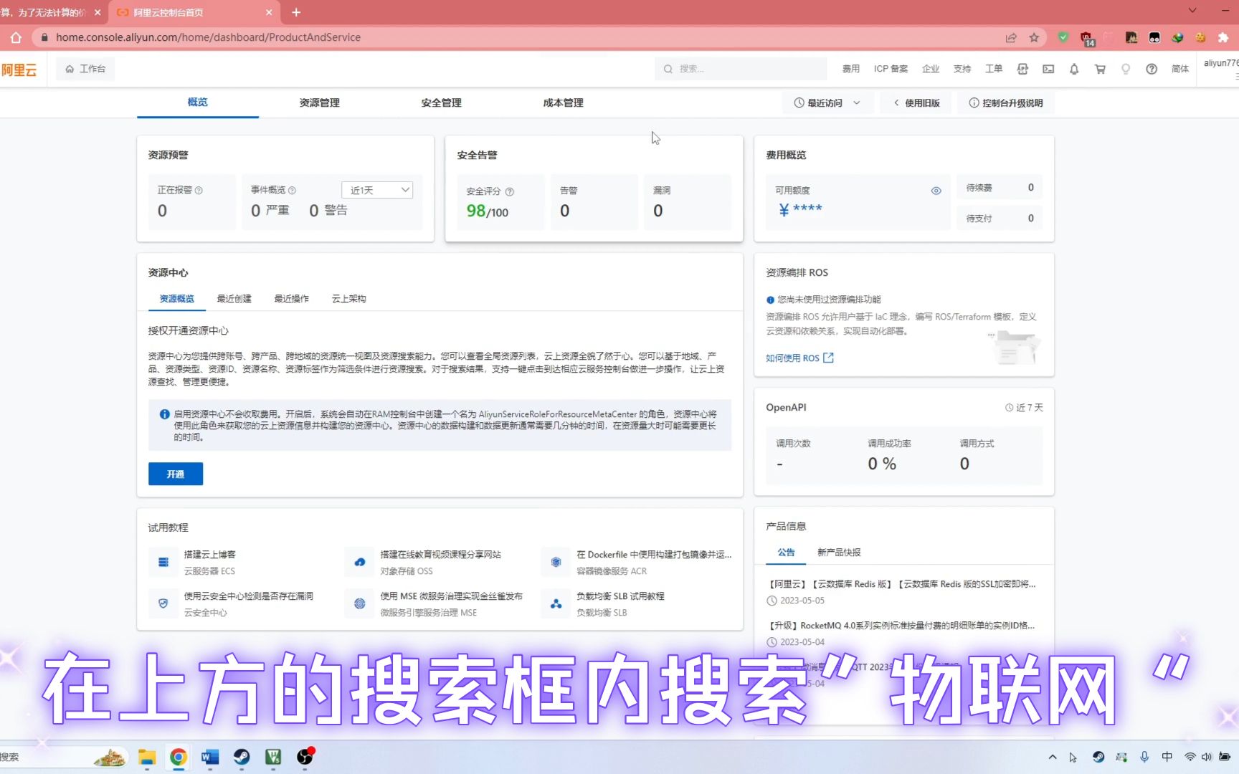Screen dimensions: 1239x774
Task: Switch to the 新产品快报 tab
Action: pos(839,553)
